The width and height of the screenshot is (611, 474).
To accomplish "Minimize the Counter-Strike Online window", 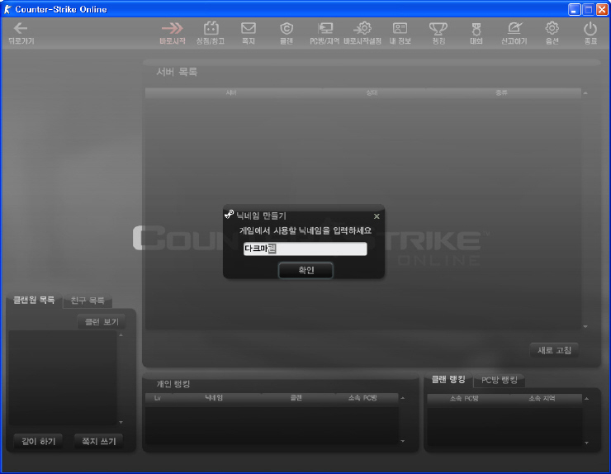I will click(x=574, y=9).
